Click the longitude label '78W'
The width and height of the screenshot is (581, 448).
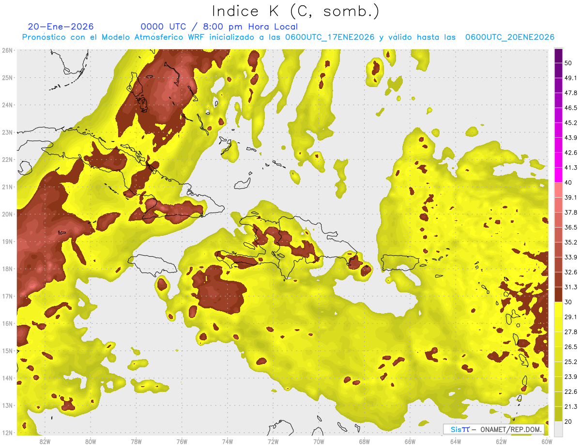(x=136, y=441)
